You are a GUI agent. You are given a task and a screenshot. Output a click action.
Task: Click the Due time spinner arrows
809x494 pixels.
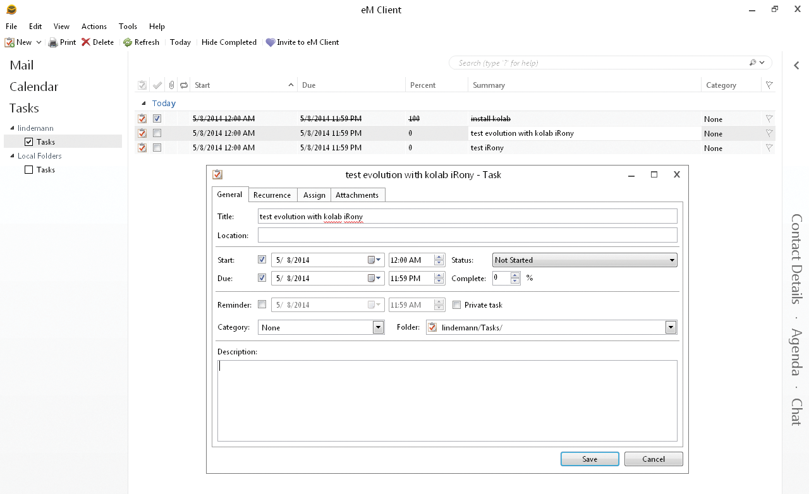point(439,278)
